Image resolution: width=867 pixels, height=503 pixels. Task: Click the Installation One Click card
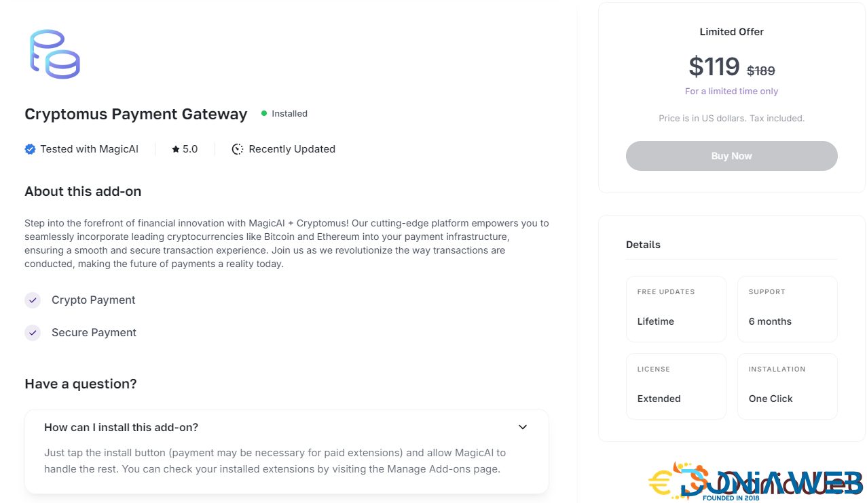click(x=787, y=386)
